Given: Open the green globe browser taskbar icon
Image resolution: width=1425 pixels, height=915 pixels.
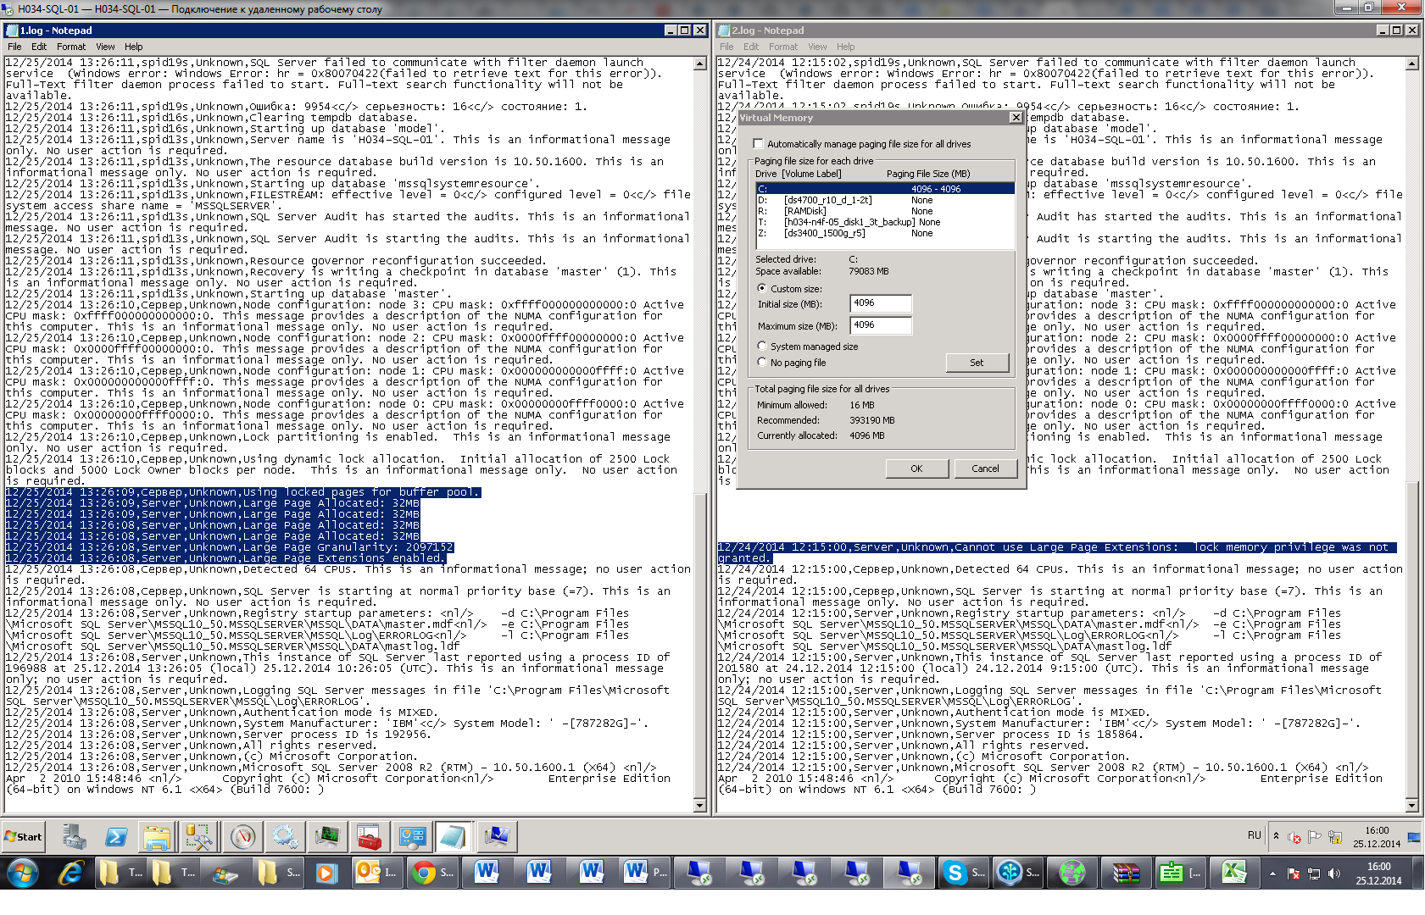Looking at the screenshot, I should tap(1072, 873).
